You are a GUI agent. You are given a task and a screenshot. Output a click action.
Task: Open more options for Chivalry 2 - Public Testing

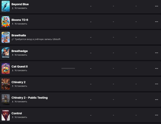coord(157,100)
